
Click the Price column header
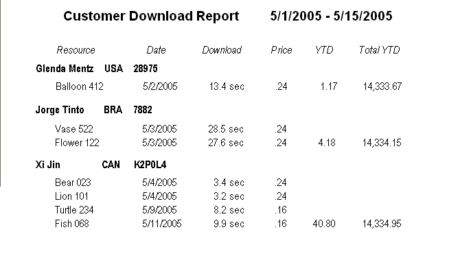pos(282,50)
